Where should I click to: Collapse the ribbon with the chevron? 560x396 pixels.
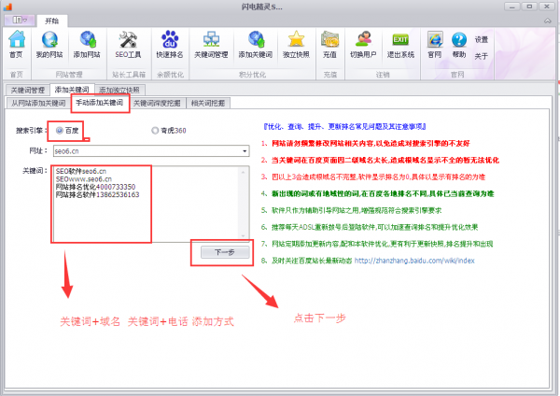548,21
